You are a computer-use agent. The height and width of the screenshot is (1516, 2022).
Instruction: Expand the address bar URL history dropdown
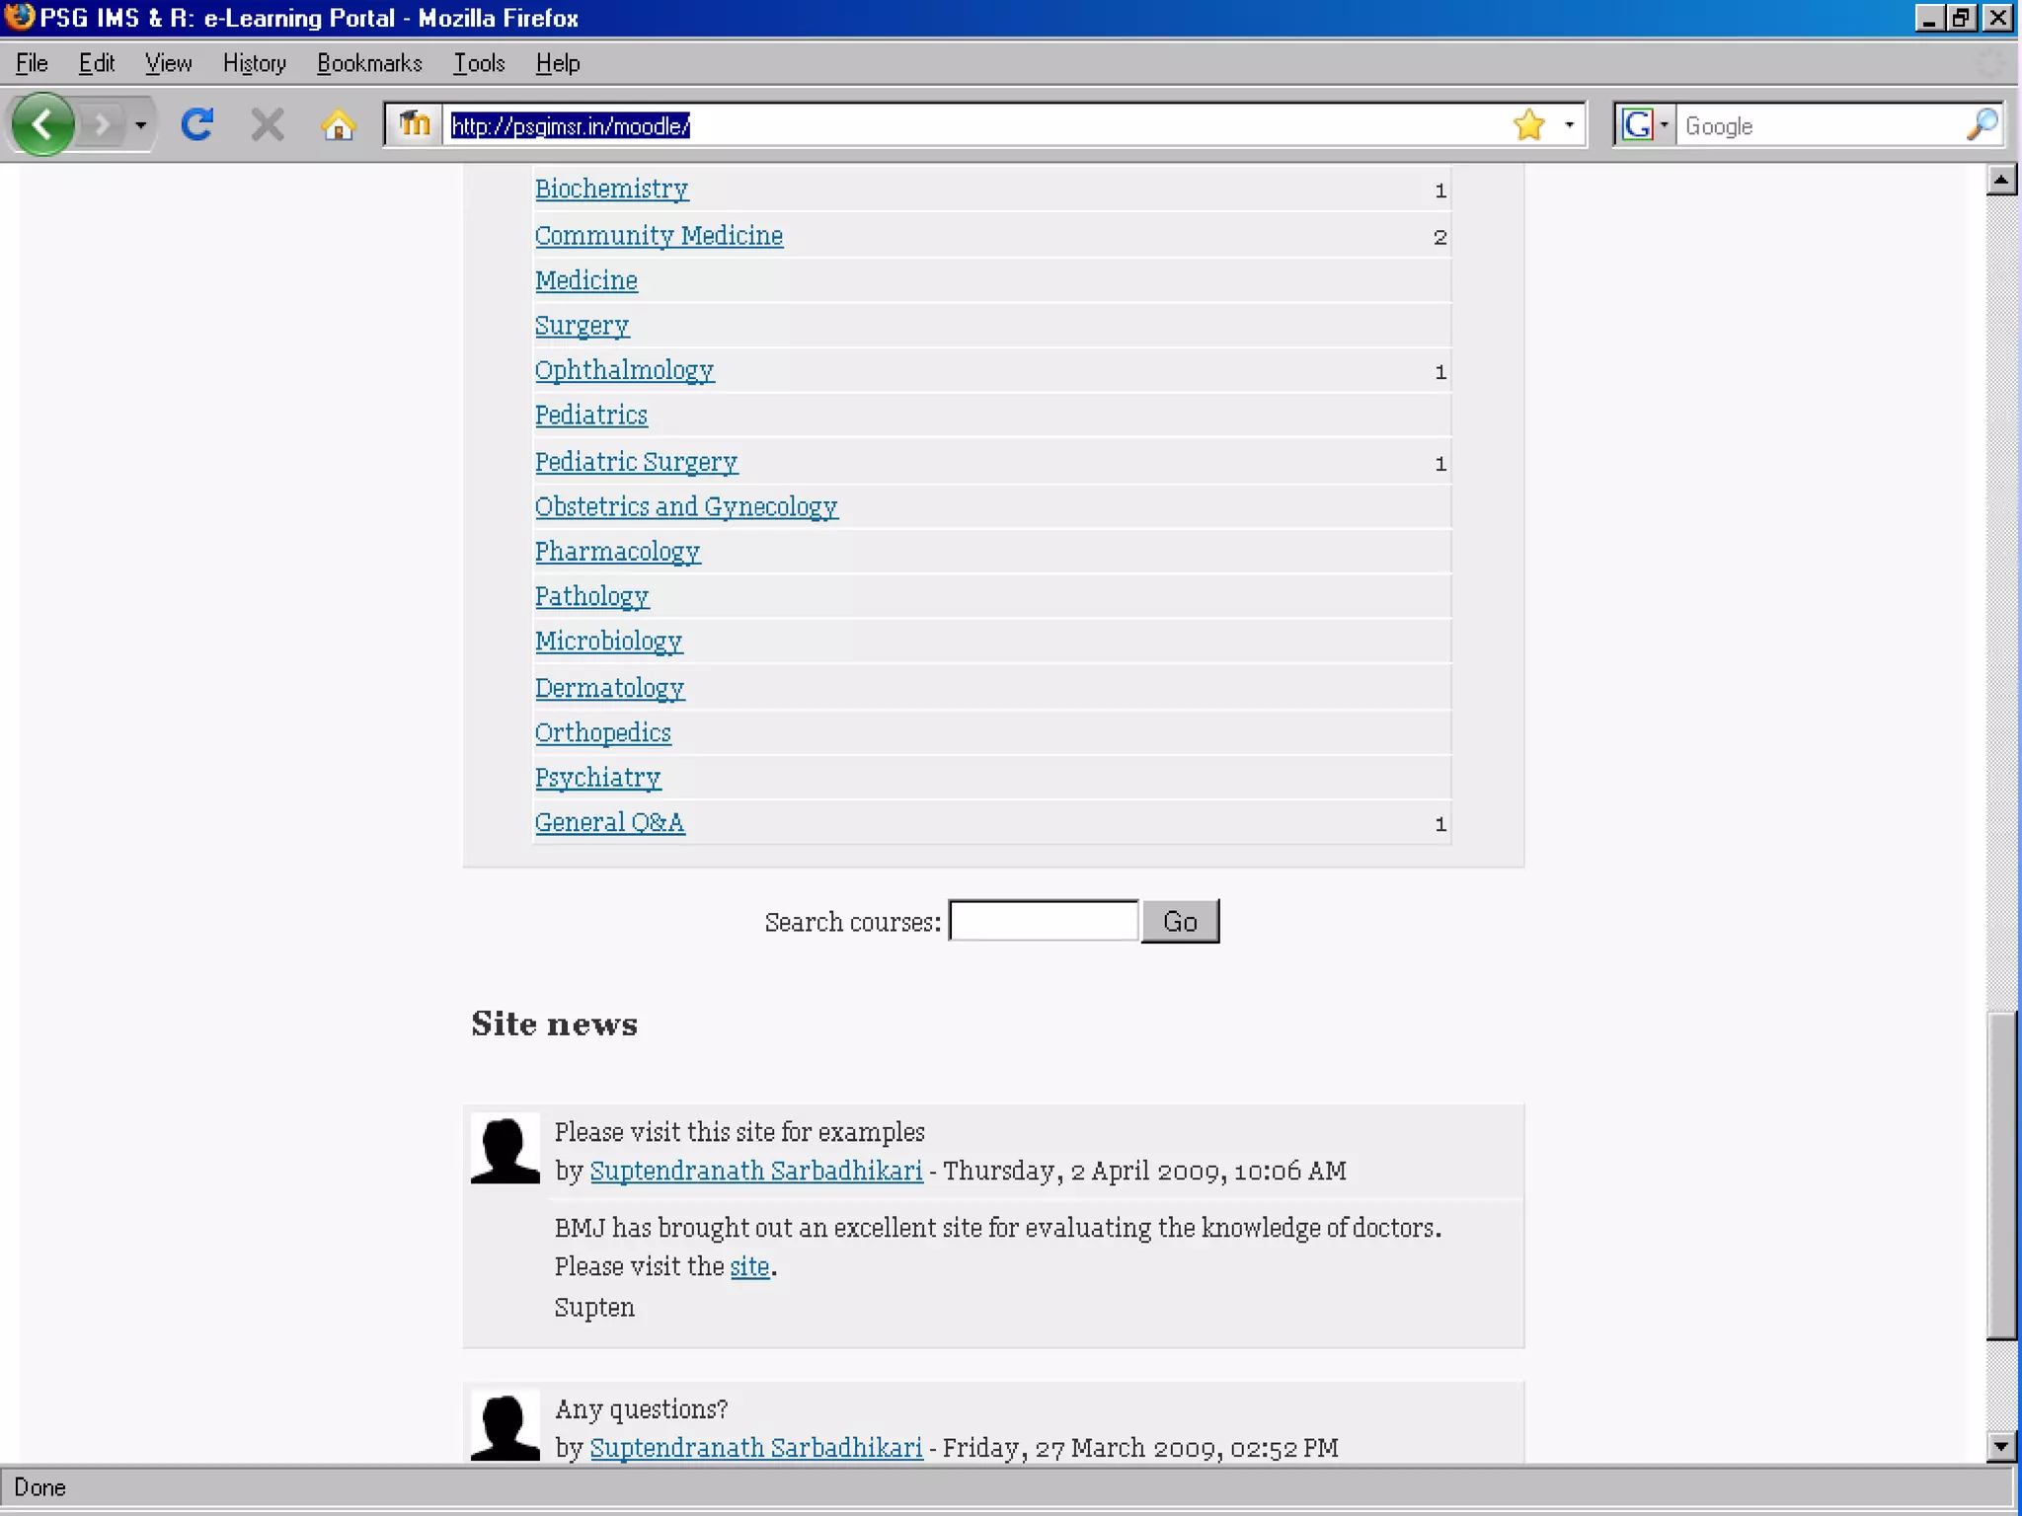[1570, 124]
